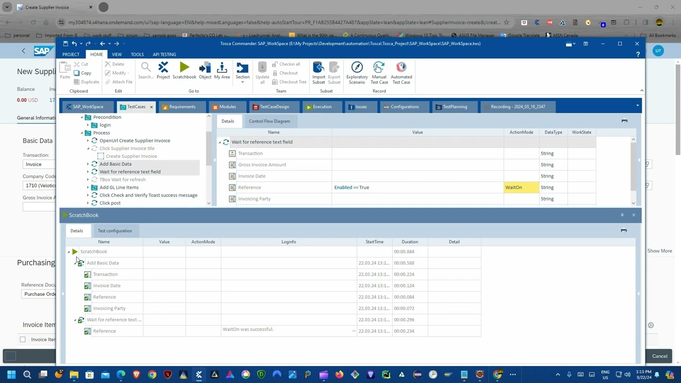Collapse the ScratchBook root result node

pos(69,252)
